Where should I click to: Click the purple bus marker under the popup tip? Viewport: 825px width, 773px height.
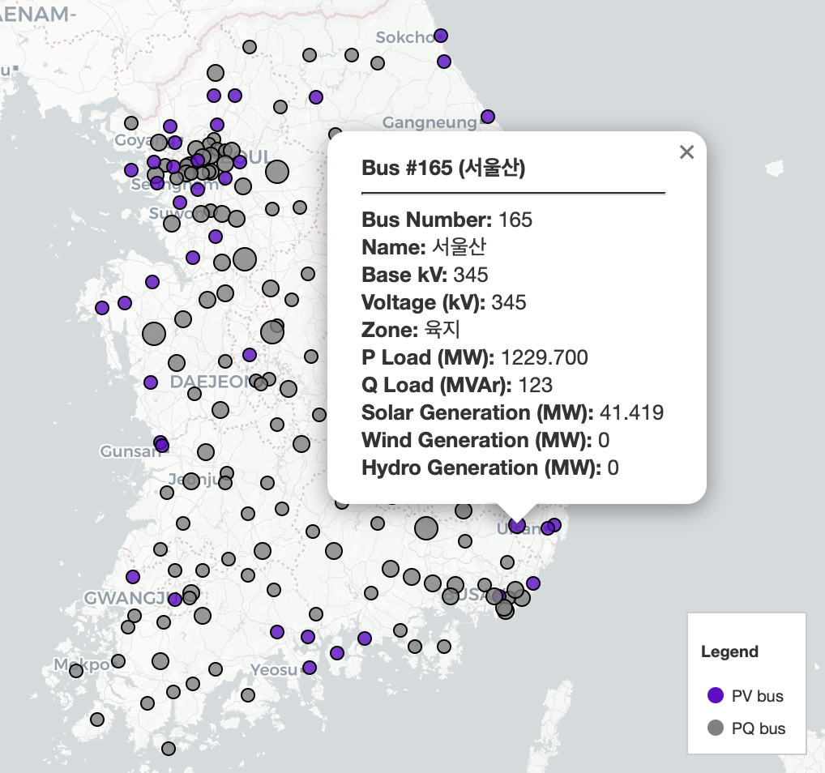pyautogui.click(x=517, y=525)
